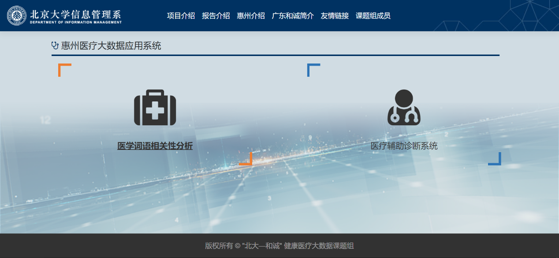The width and height of the screenshot is (559, 258).
Task: Open the 医学词语相关性分析 link
Action: pos(155,146)
